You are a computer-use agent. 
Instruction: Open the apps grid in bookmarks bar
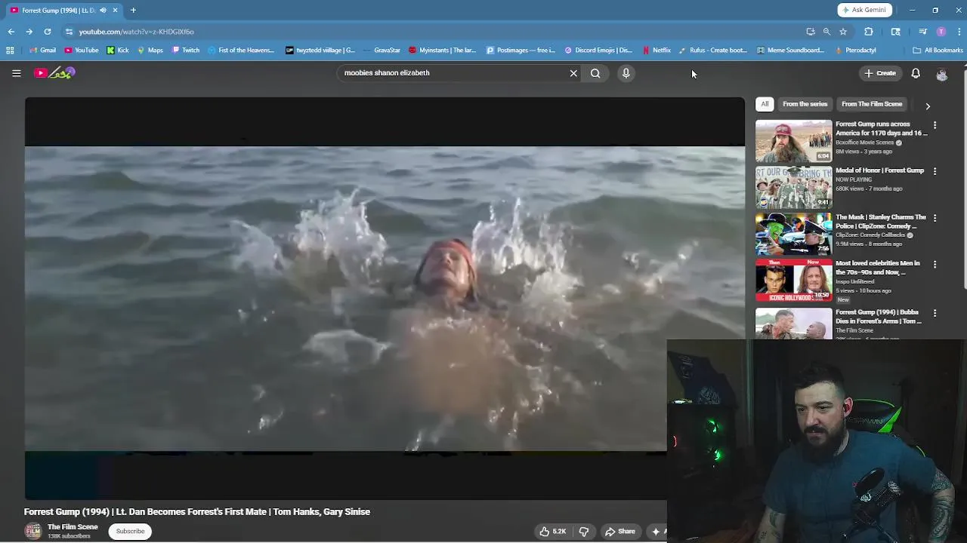[10, 51]
